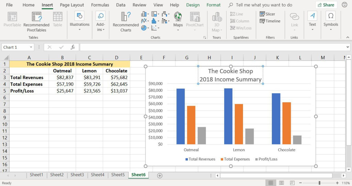The image size is (352, 186).
Task: Switch to the Format tab
Action: click(x=213, y=5)
